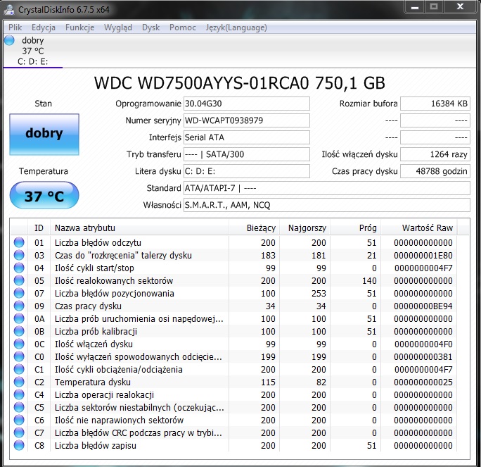
Task: Click the status icon for attribute C6
Action: pyautogui.click(x=19, y=420)
